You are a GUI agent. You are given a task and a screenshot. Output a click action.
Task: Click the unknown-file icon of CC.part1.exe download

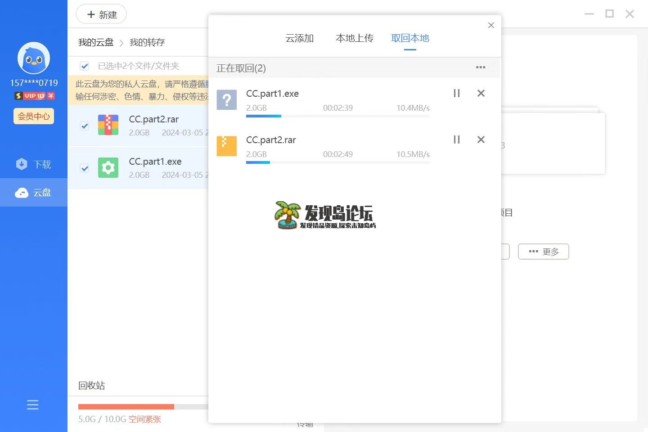[227, 99]
